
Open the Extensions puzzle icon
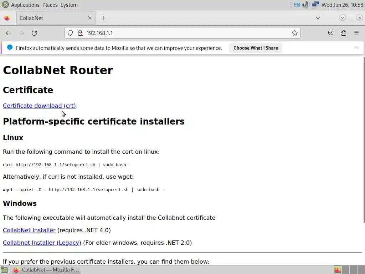[x=344, y=33]
